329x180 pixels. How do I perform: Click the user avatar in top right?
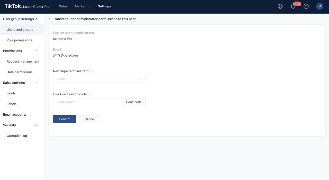click(319, 6)
